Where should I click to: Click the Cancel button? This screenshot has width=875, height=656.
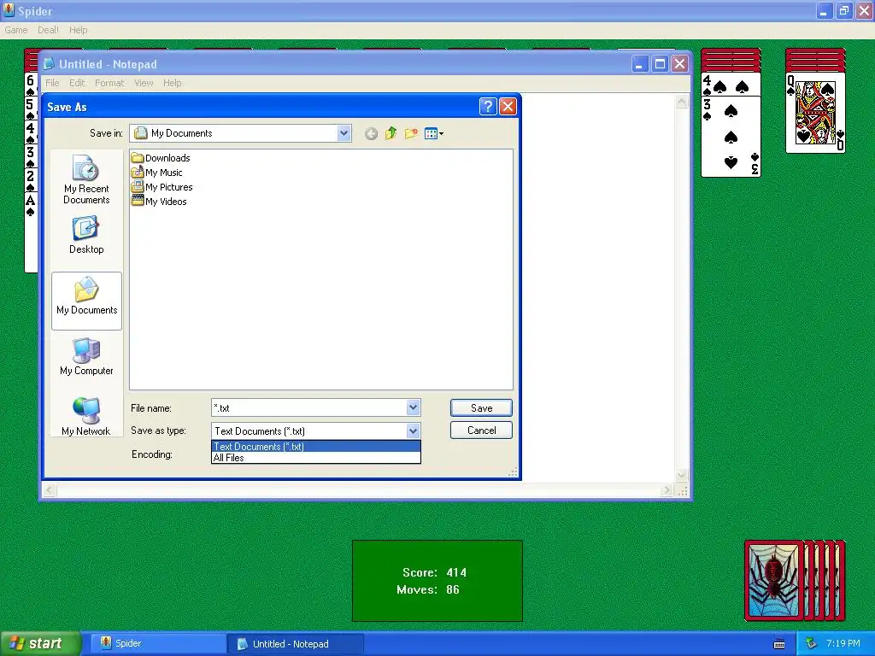pyautogui.click(x=481, y=430)
